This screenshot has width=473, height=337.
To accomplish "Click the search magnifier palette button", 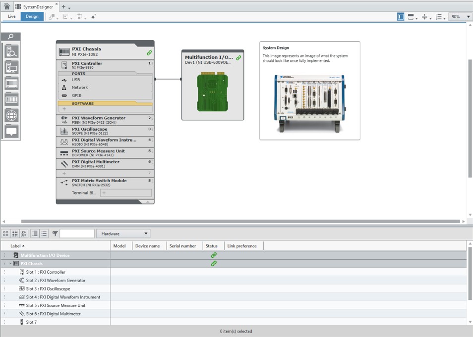I will coord(11,37).
